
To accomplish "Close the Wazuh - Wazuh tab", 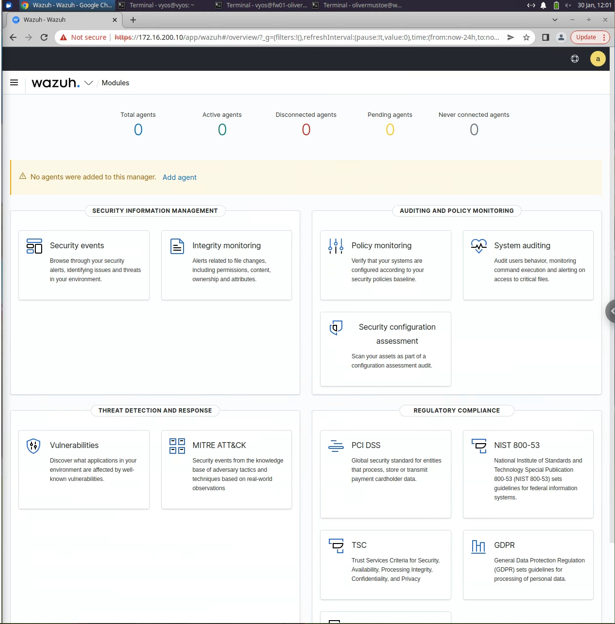I will (x=115, y=20).
